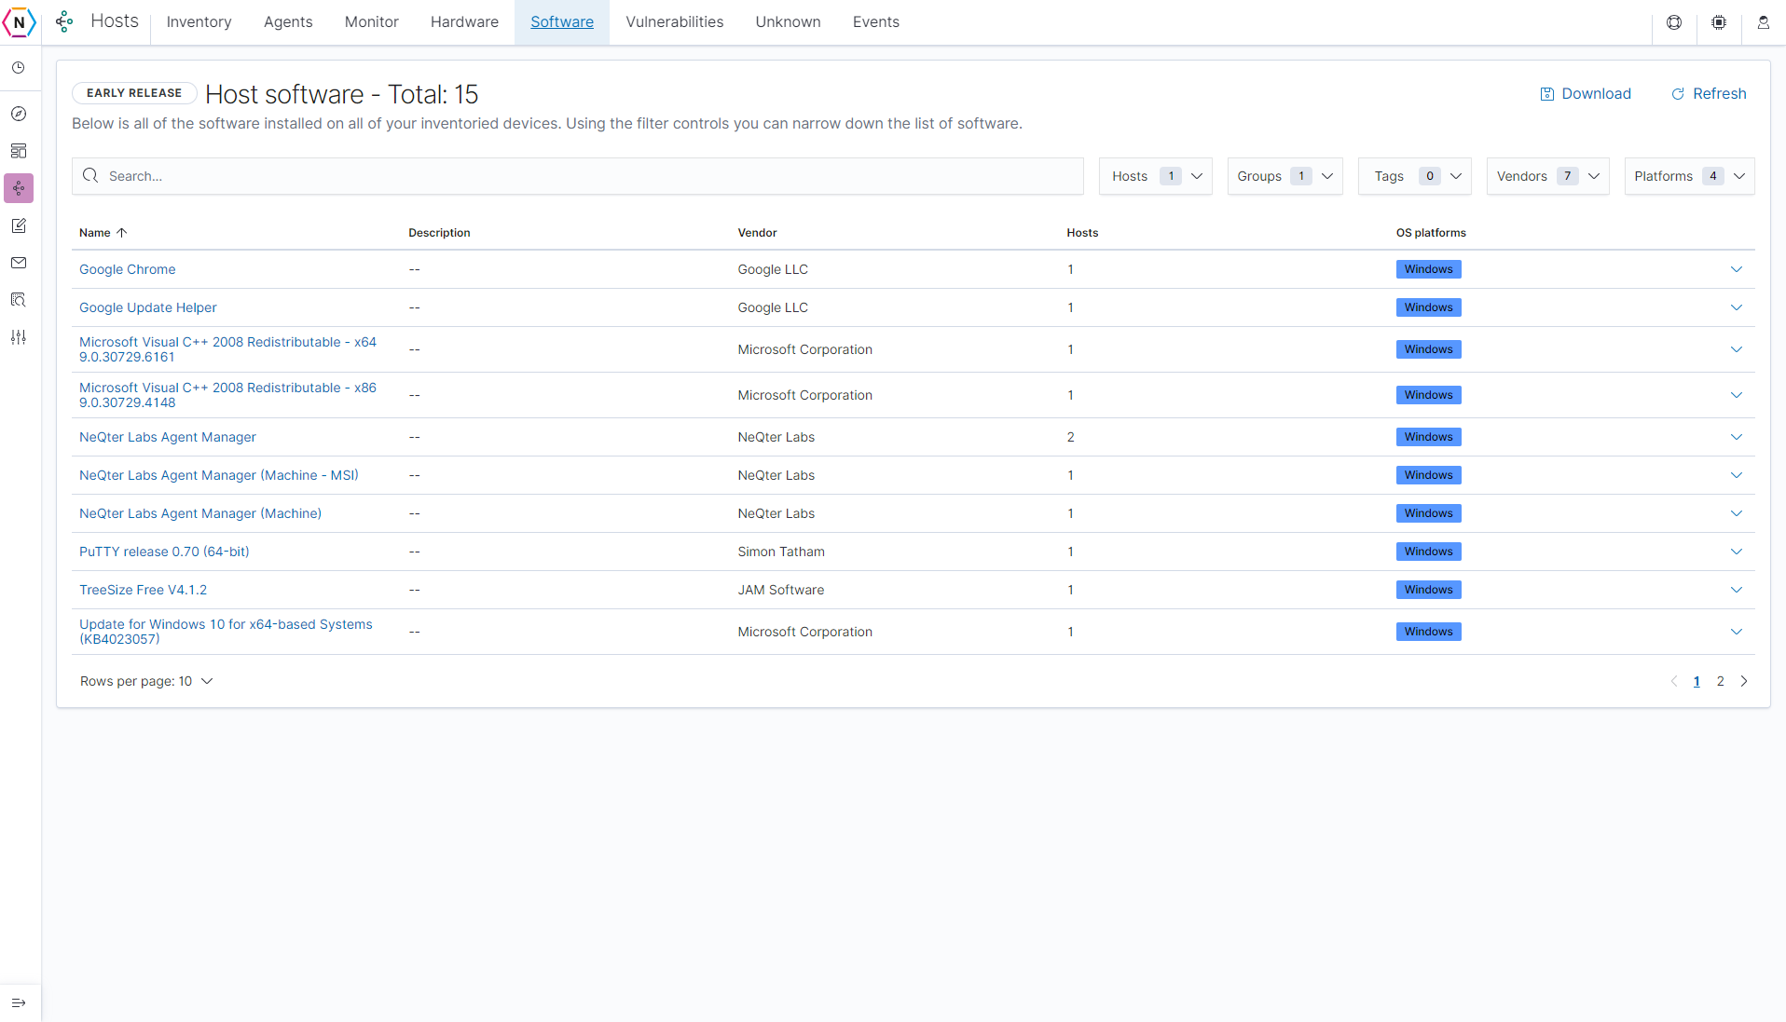Viewport: 1786px width, 1022px height.
Task: Expand the Update for Windows 10 row
Action: coord(1737,632)
